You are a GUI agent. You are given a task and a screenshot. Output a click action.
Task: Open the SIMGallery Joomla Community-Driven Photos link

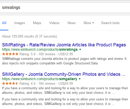pyautogui.click(x=64, y=74)
